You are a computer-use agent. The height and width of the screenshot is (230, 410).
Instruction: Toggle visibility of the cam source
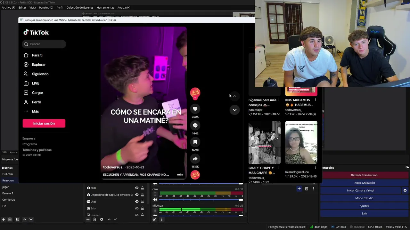(137, 188)
